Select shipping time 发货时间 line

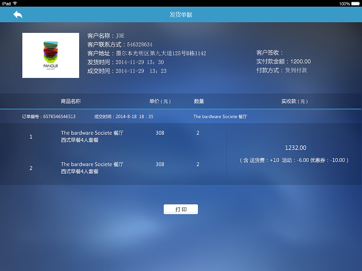(125, 62)
